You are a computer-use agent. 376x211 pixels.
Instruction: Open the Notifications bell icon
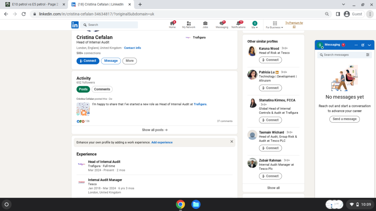click(238, 25)
